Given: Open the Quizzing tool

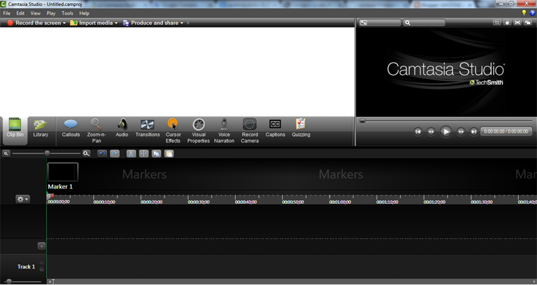Looking at the screenshot, I should point(301,128).
